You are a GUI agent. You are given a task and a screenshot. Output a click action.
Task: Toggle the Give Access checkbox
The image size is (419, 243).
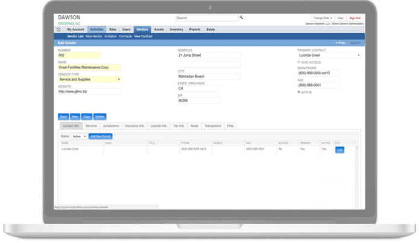[x=299, y=62]
